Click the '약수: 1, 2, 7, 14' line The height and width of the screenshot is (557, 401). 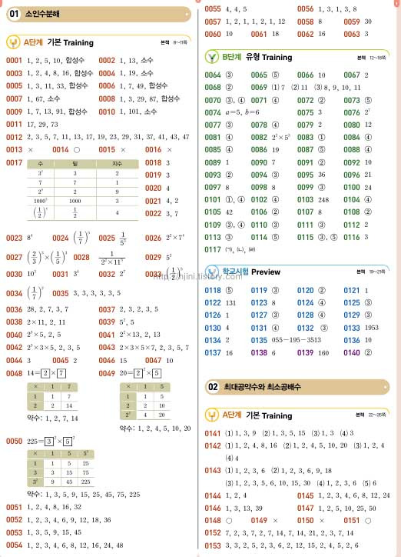pyautogui.click(x=52, y=418)
